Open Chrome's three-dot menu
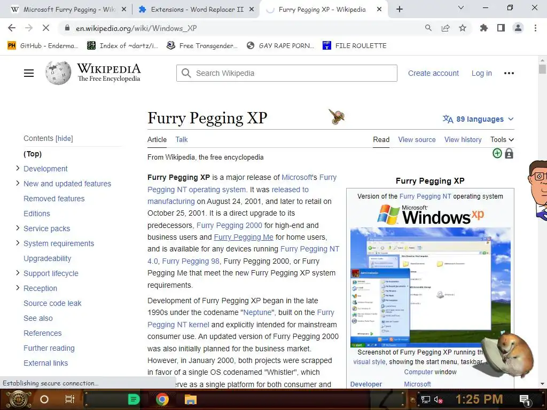The image size is (547, 410). pyautogui.click(x=535, y=28)
